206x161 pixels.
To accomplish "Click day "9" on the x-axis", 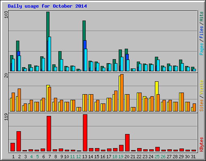I will click(x=62, y=157).
